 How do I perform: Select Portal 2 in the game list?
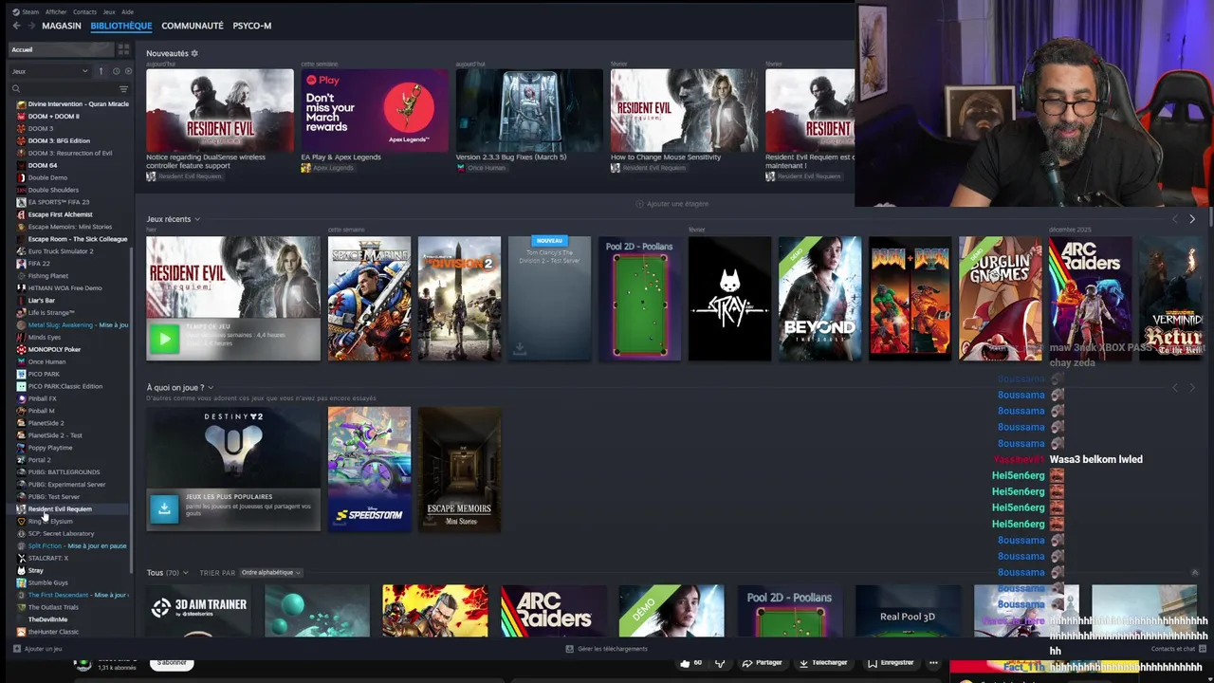(x=39, y=460)
